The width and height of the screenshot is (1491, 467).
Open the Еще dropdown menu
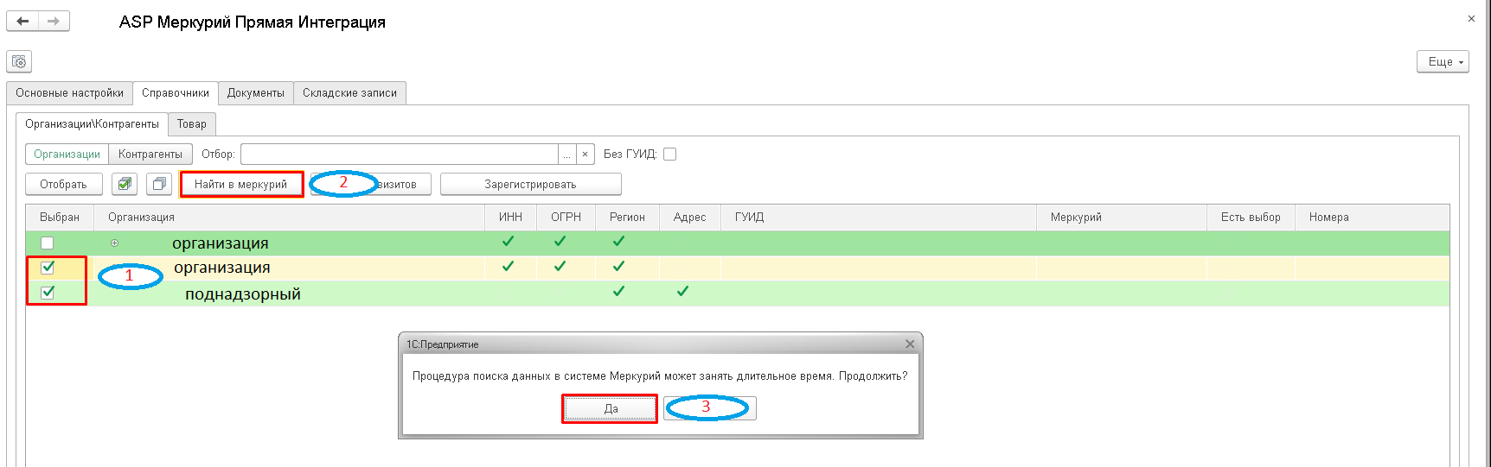1443,61
